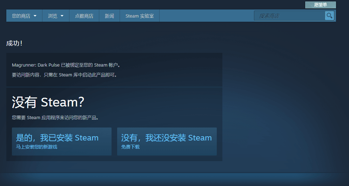The image size is (349, 186).
Task: Select Steam 实验室 in the navigation bar
Action: point(140,16)
